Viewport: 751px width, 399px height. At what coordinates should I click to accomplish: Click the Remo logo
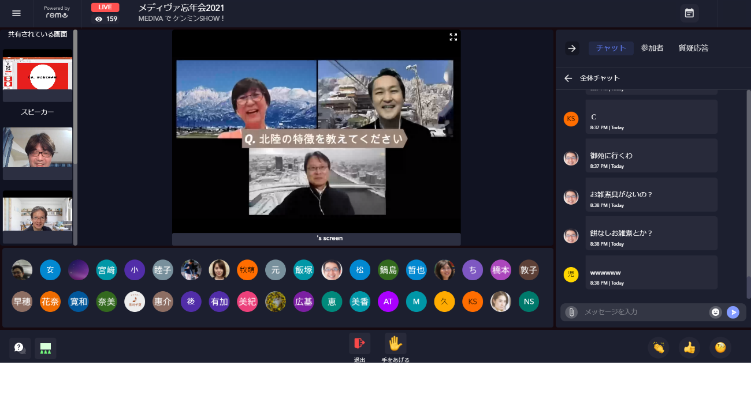[x=57, y=13]
